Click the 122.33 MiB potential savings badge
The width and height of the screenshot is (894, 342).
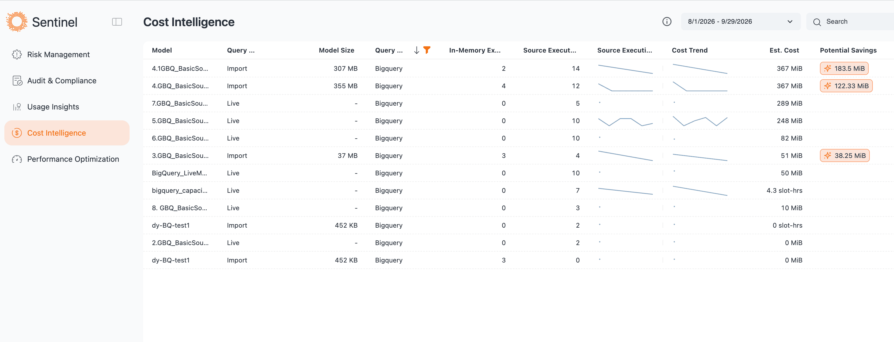846,86
